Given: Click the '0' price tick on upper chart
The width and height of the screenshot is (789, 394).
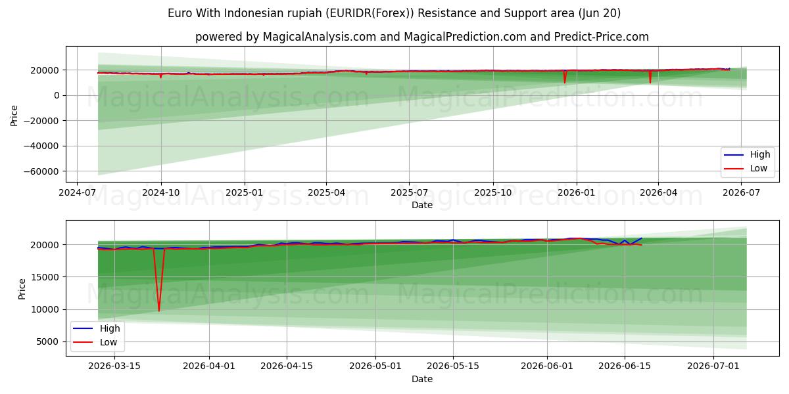Looking at the screenshot, I should point(58,96).
